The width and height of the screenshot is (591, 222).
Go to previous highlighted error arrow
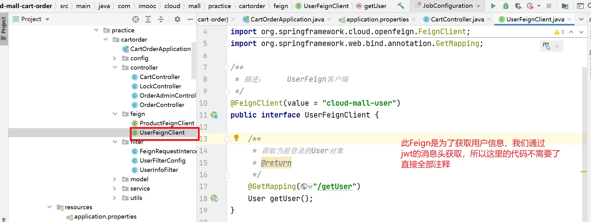[571, 32]
